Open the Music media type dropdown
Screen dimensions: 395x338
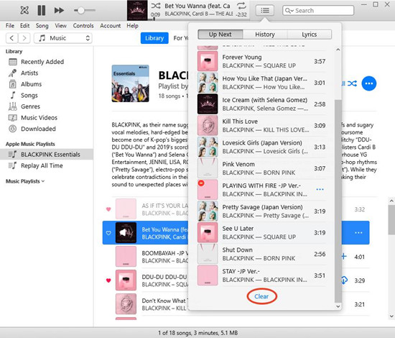click(x=63, y=38)
